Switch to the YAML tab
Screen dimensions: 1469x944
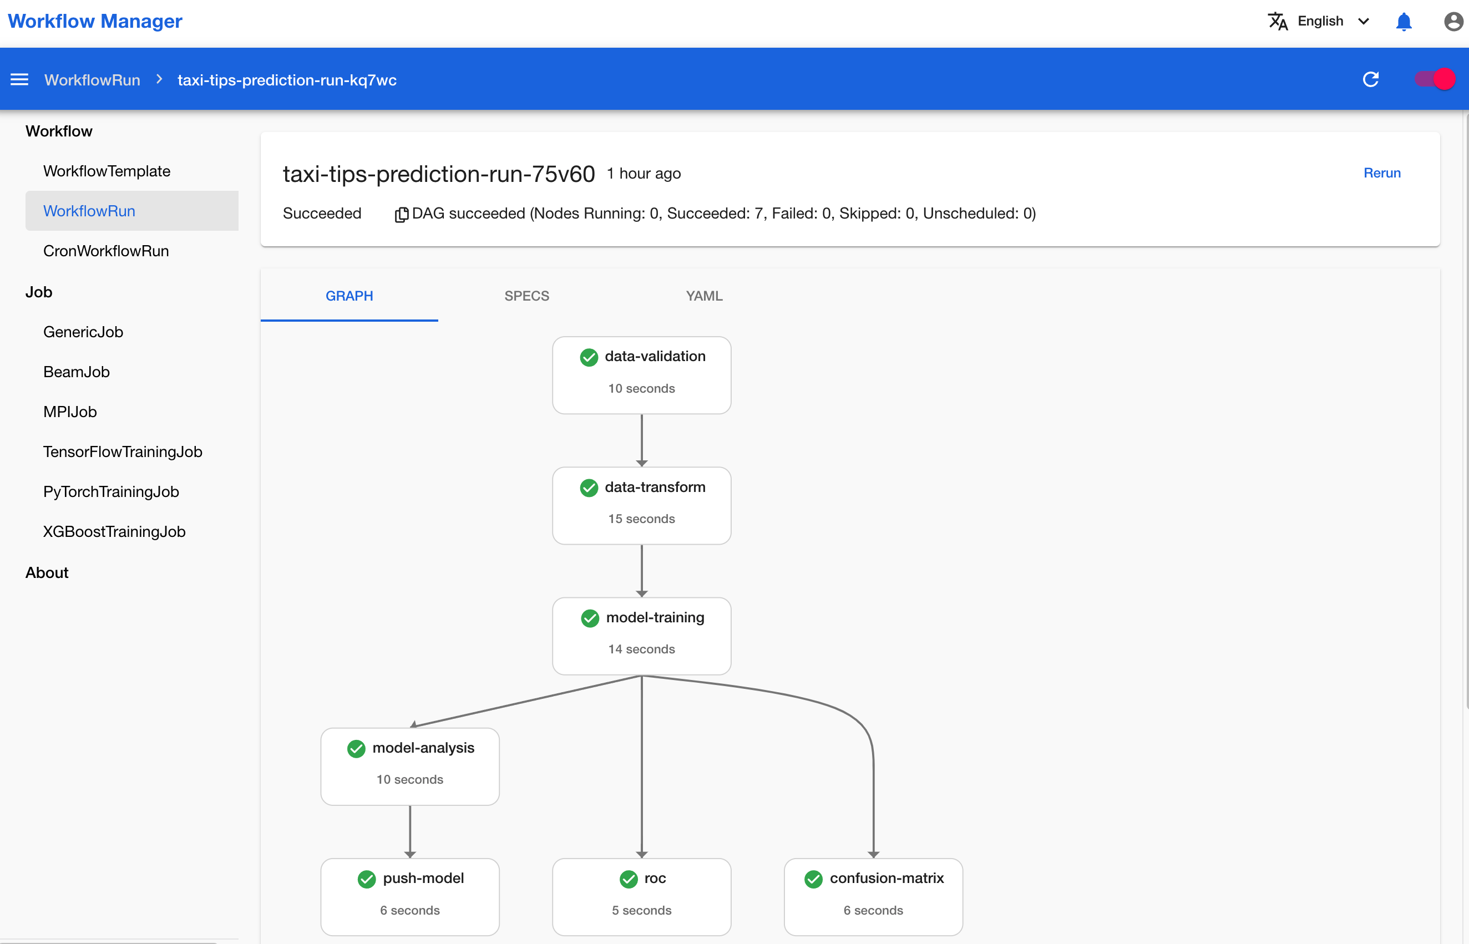[x=703, y=297]
